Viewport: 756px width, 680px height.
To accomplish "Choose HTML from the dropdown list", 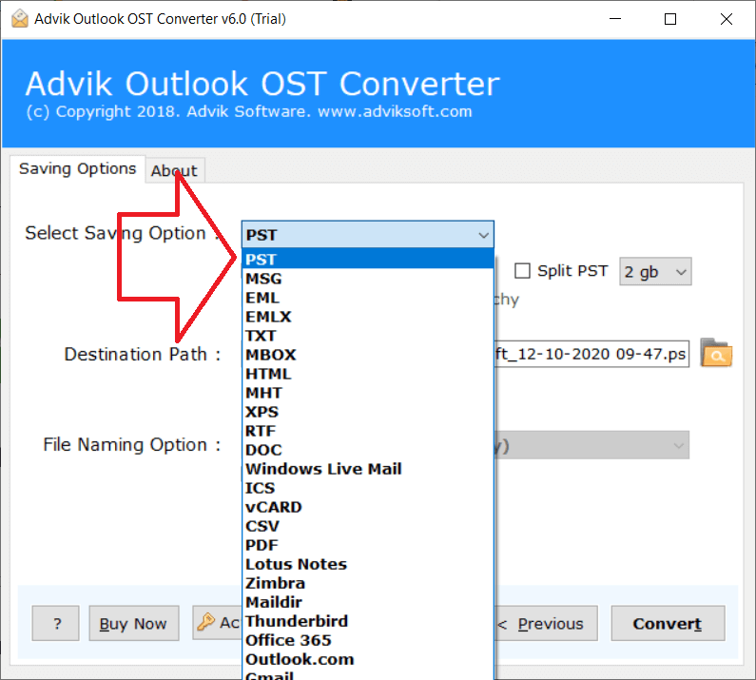I will 368,374.
